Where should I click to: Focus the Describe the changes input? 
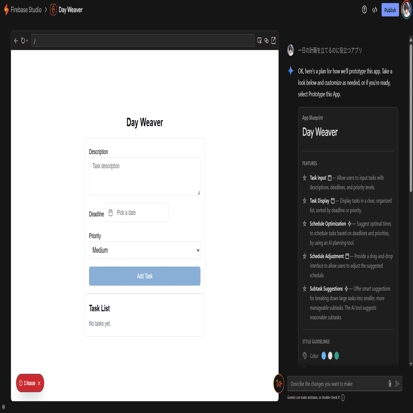click(338, 384)
